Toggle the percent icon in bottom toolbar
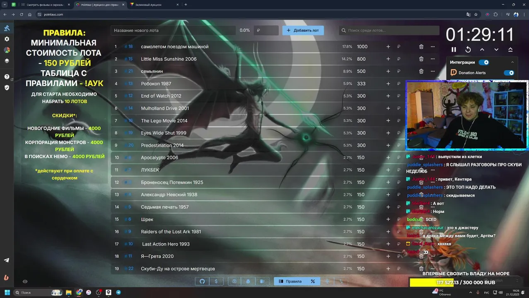The image size is (529, 298). tap(313, 281)
